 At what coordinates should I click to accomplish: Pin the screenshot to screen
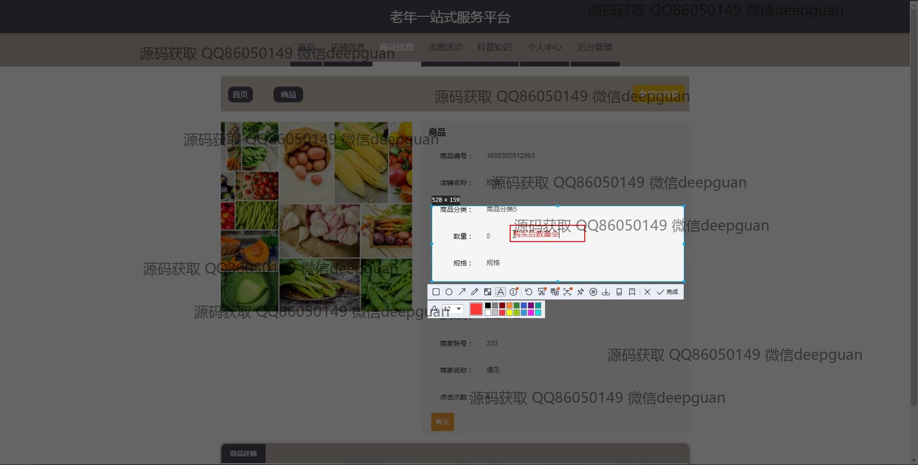pos(580,292)
